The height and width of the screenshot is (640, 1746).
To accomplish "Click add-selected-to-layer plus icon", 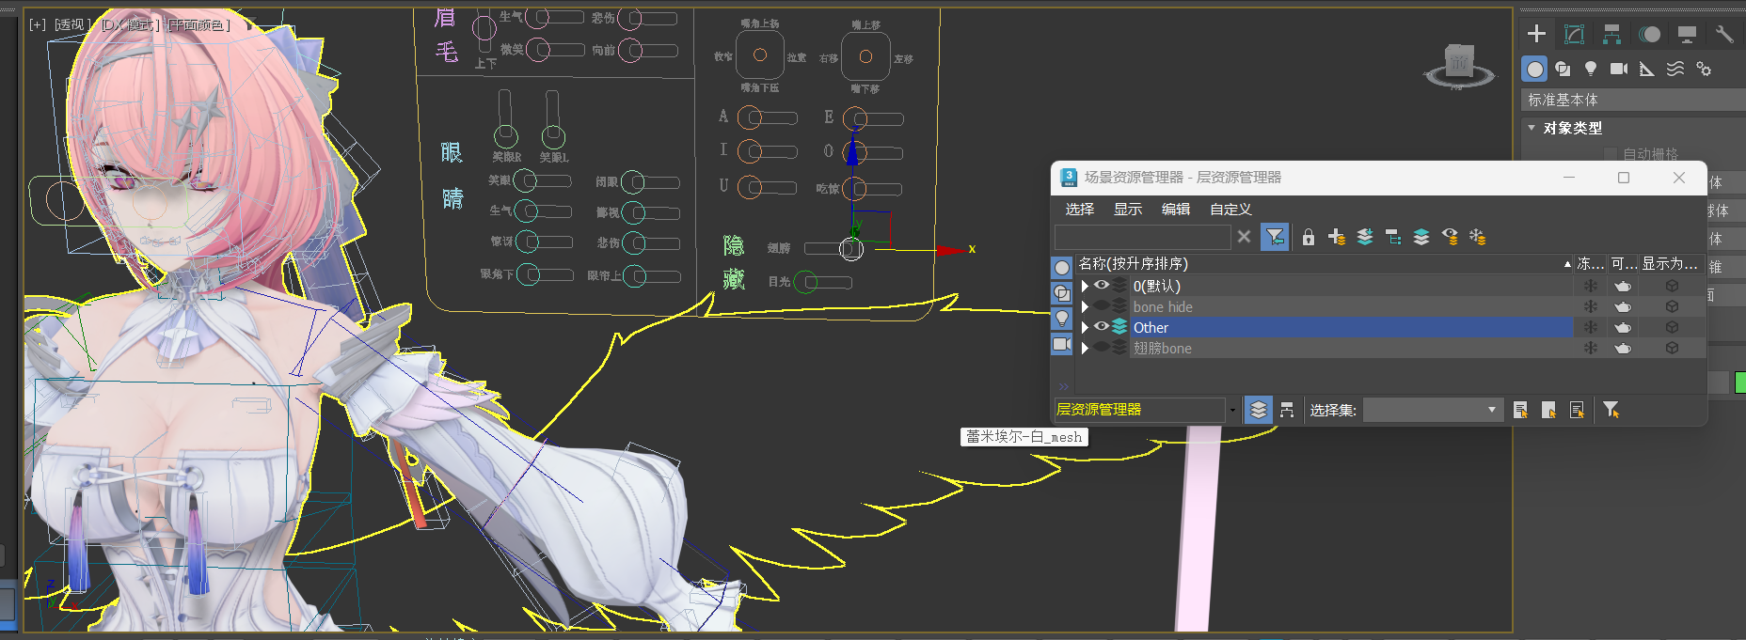I will [x=1337, y=237].
